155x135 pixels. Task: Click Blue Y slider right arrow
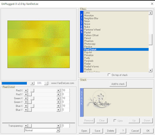click(58, 110)
